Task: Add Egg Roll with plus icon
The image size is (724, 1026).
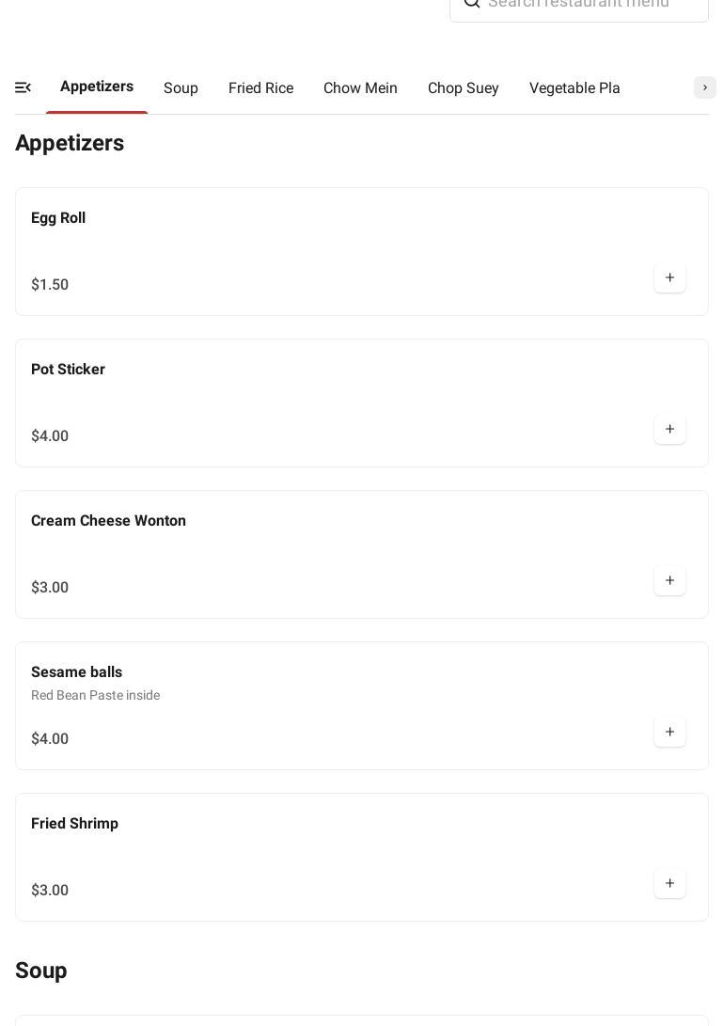Action: 669,278
